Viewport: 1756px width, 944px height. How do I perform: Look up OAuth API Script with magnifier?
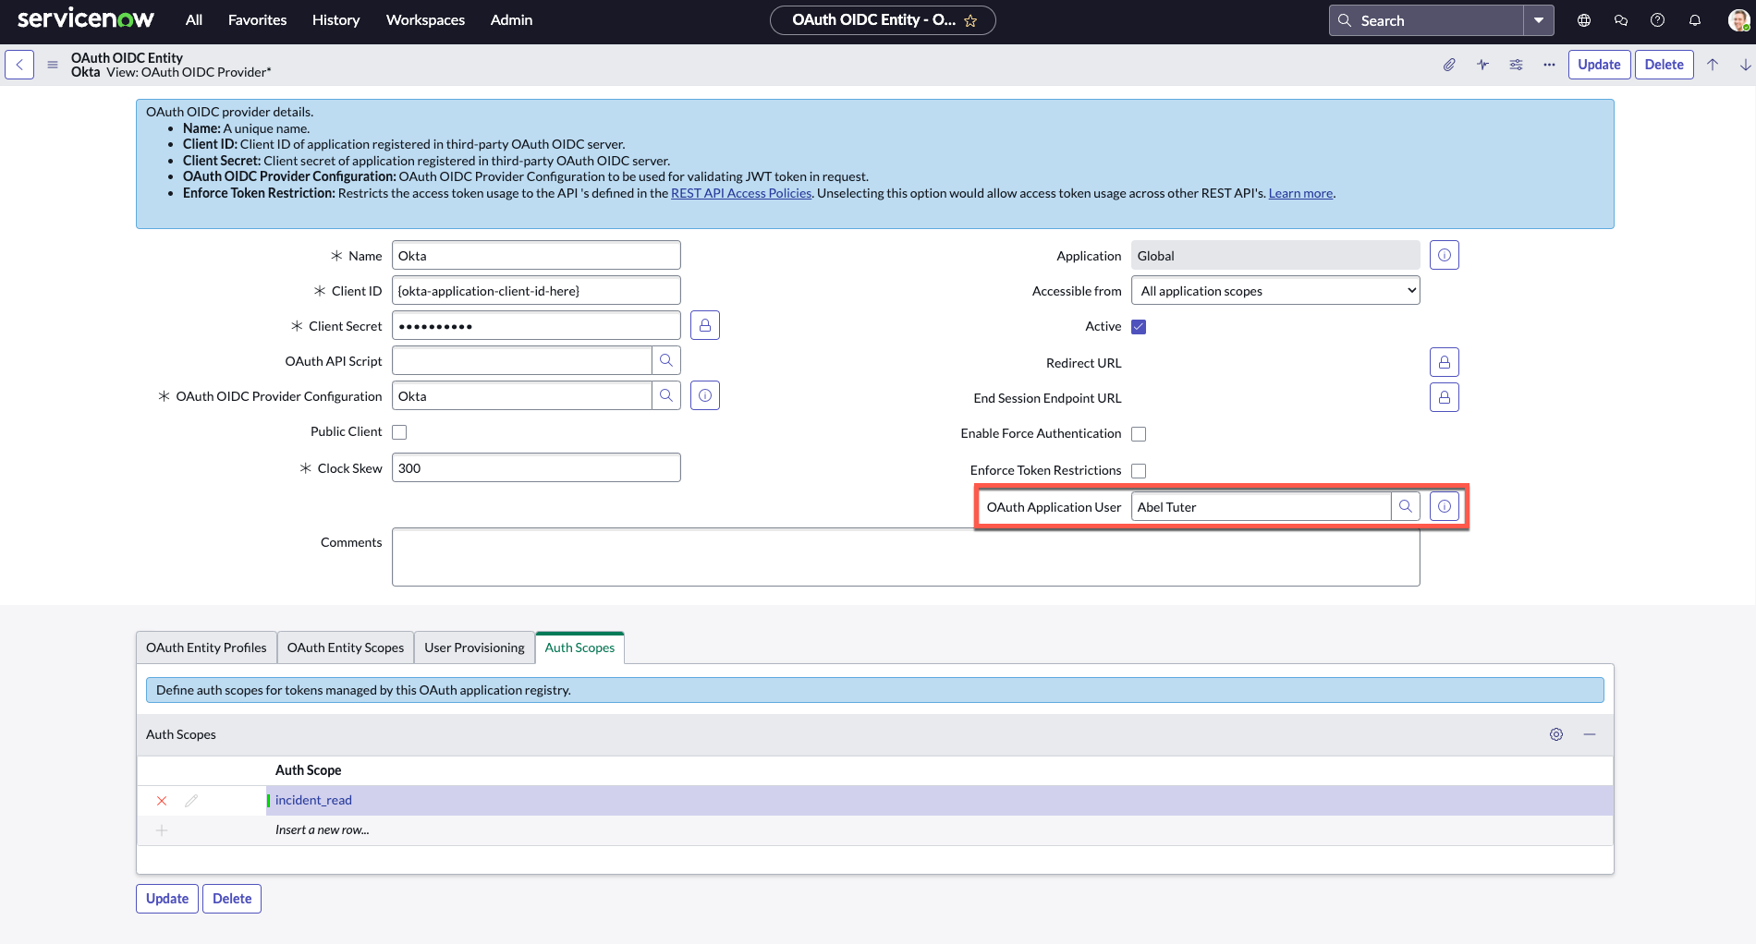pos(666,360)
